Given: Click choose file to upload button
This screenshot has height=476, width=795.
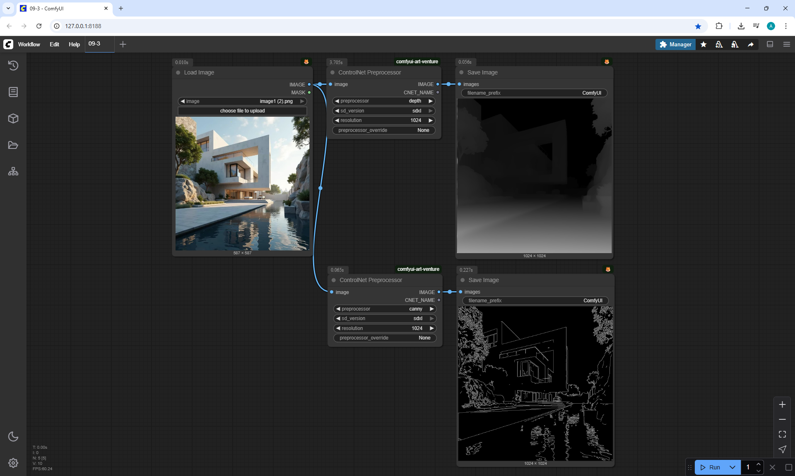Looking at the screenshot, I should [242, 111].
